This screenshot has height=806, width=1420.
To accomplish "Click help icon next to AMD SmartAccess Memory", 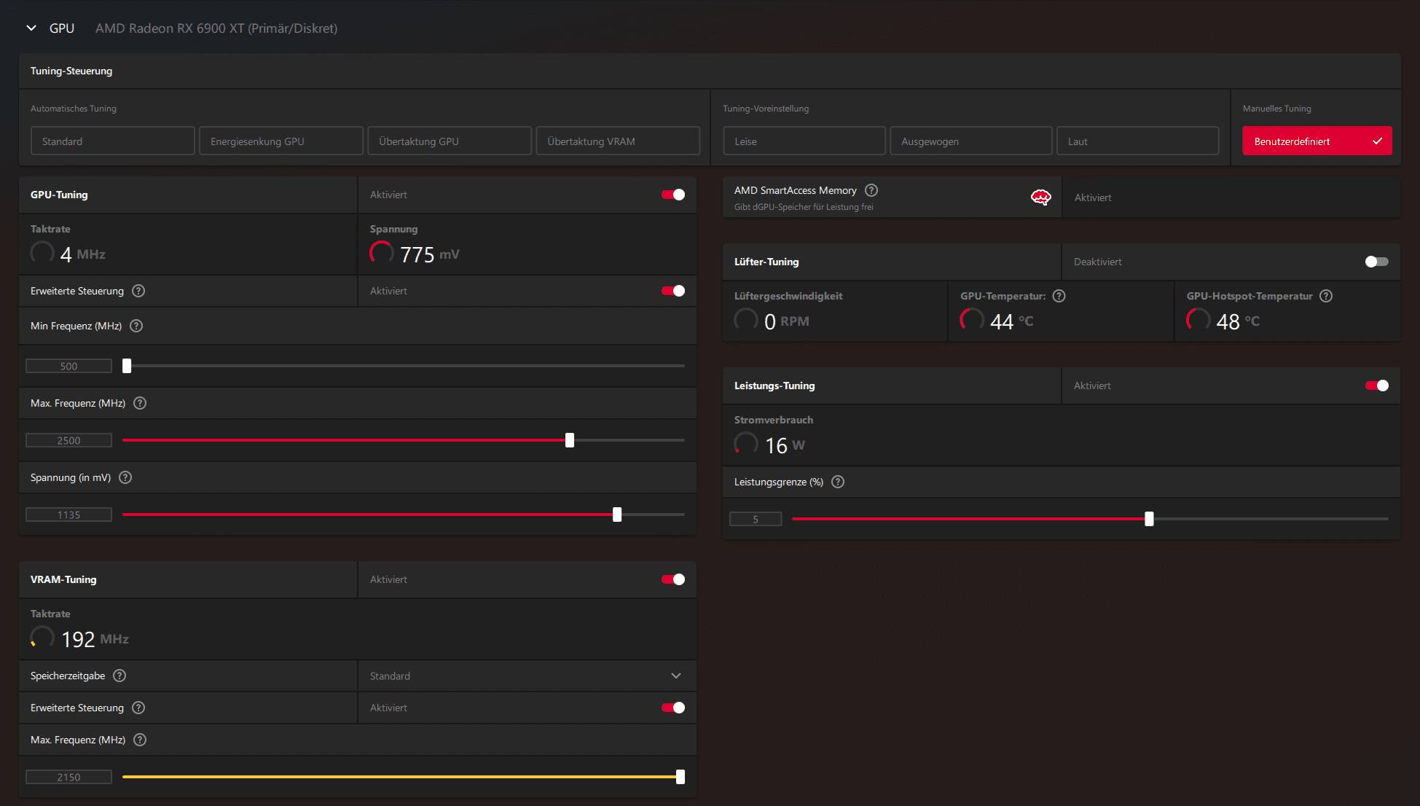I will pos(871,190).
